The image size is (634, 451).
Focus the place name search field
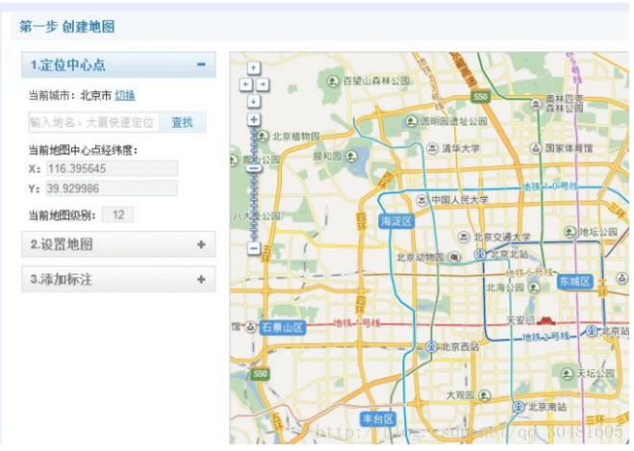pyautogui.click(x=94, y=122)
